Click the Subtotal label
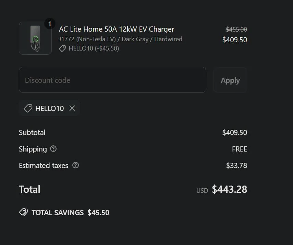Viewport: 293px width, 245px height. (x=32, y=133)
